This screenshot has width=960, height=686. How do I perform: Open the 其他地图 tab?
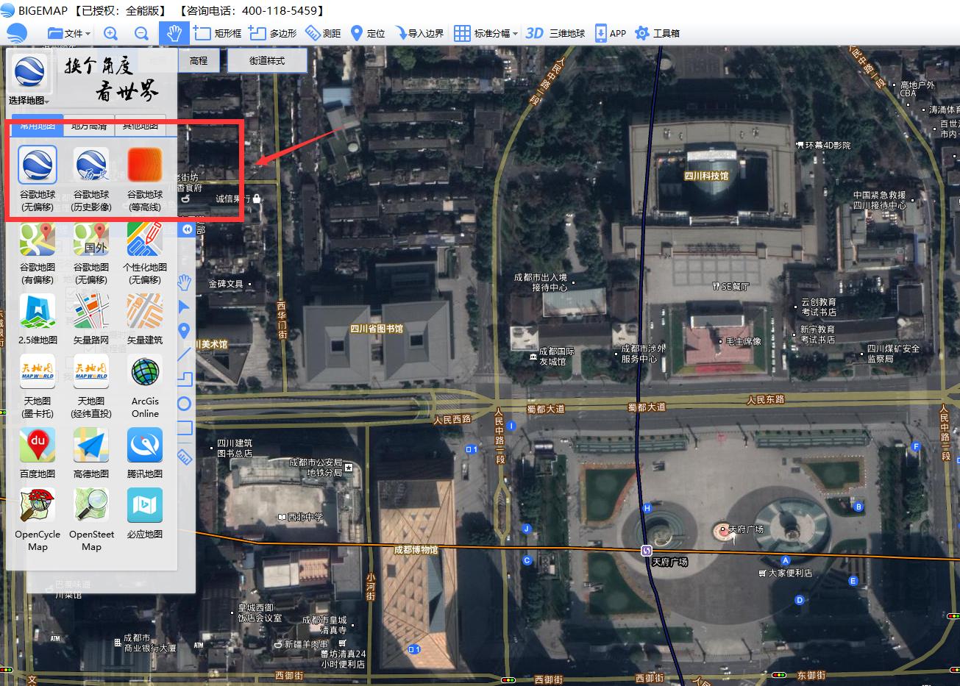pos(141,126)
